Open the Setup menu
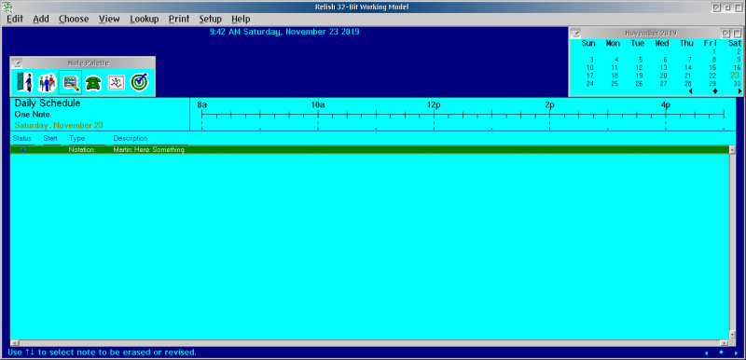 [211, 19]
